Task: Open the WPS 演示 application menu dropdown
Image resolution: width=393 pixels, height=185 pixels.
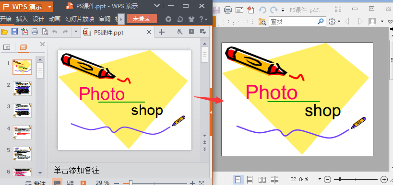Action: tap(50, 7)
